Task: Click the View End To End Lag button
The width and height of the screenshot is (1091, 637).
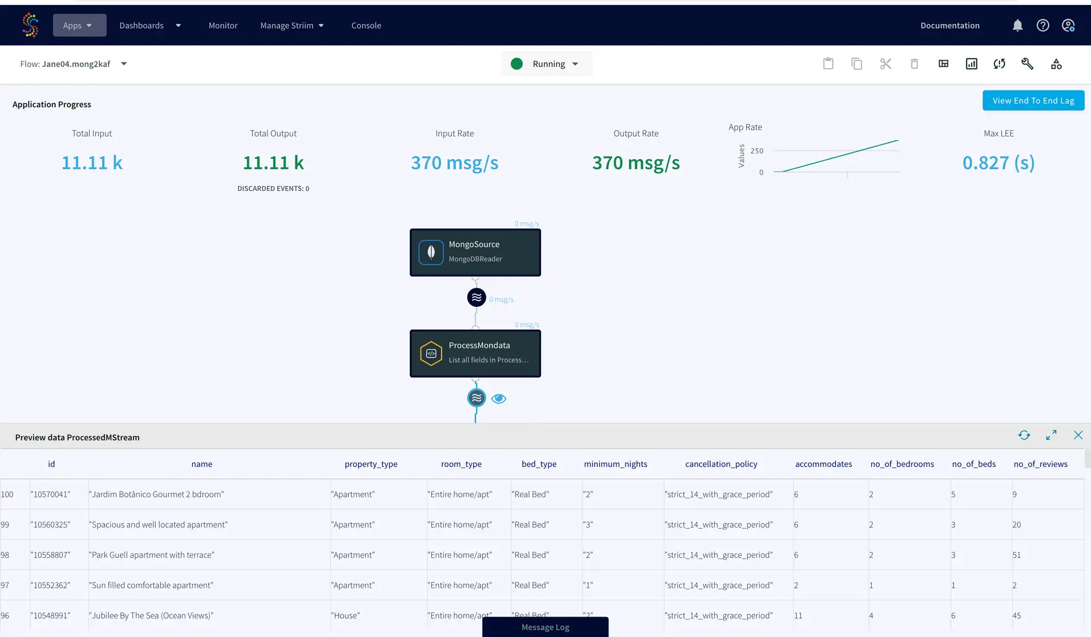Action: [x=1033, y=101]
